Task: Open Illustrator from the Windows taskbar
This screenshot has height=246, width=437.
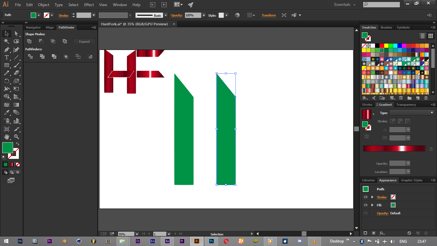Action: [197, 241]
